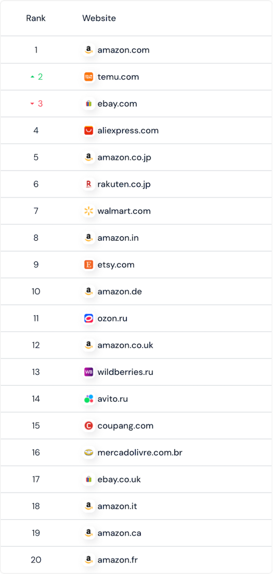
Task: Open temu.com from the ranking list
Action: pos(118,76)
